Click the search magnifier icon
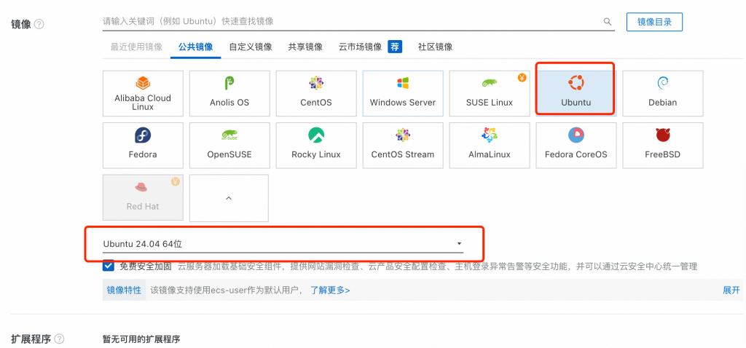 (x=608, y=23)
